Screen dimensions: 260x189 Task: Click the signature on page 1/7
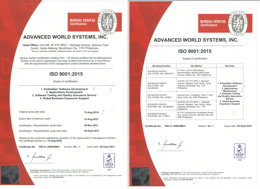click(39, 157)
